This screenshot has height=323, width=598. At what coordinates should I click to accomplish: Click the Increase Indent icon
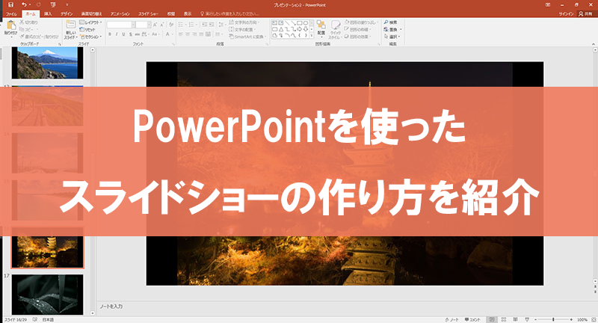tap(212, 25)
